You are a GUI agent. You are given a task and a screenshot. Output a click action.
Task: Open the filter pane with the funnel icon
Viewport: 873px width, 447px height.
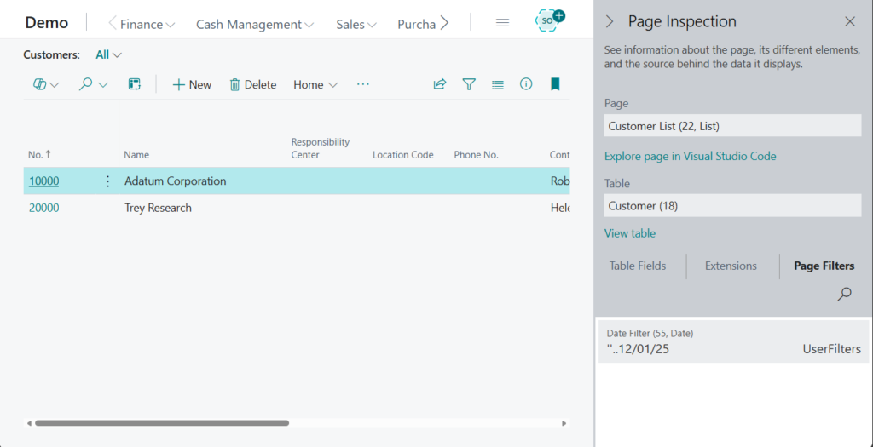[469, 84]
